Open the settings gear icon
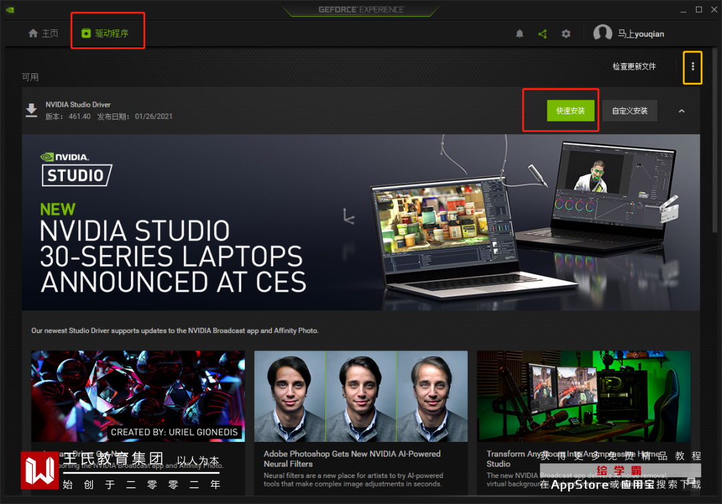The width and height of the screenshot is (722, 504). pyautogui.click(x=566, y=33)
